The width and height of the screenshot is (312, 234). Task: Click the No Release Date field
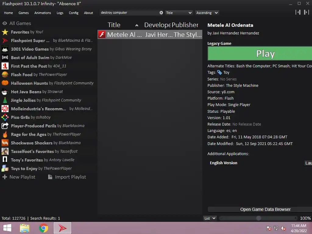(247, 124)
